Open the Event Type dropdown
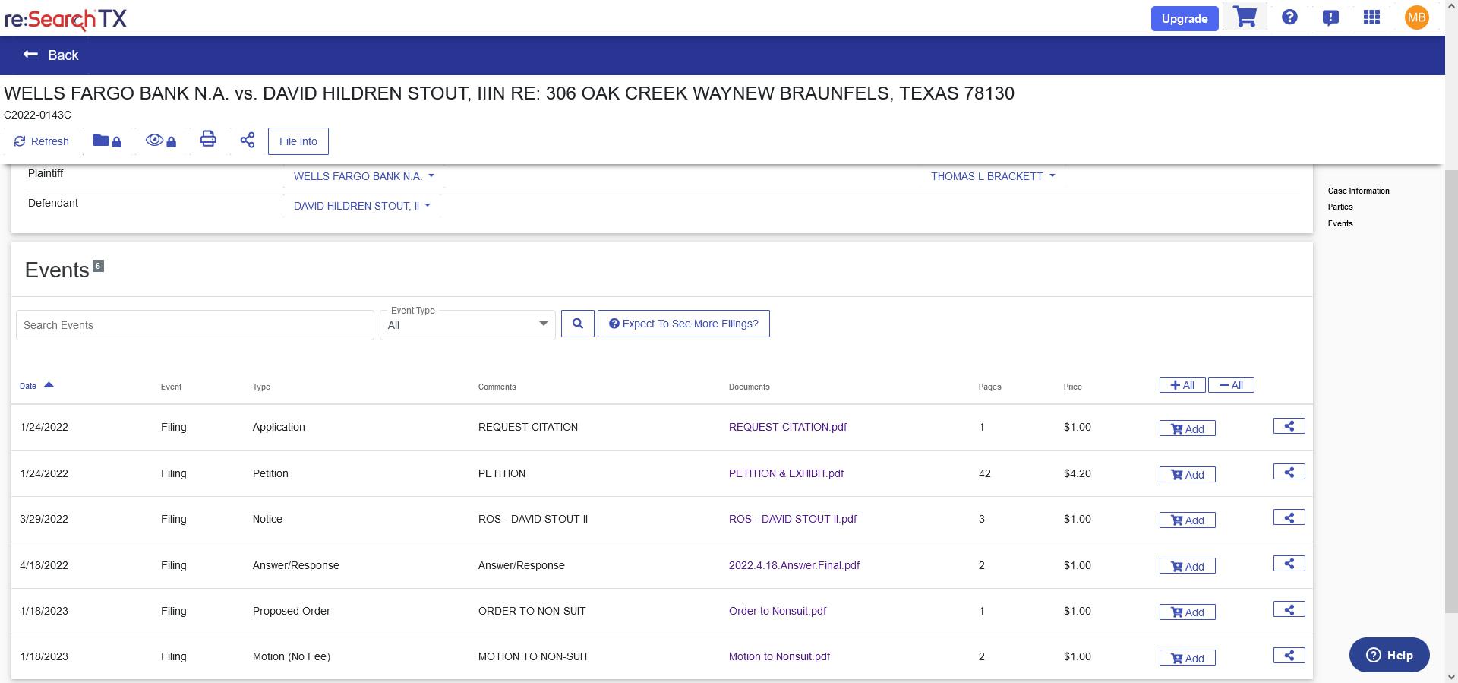The image size is (1458, 683). coord(468,325)
